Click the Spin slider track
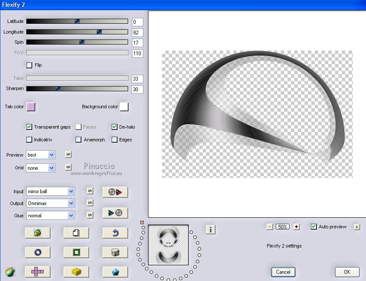The height and width of the screenshot is (281, 366). pyautogui.click(x=77, y=42)
